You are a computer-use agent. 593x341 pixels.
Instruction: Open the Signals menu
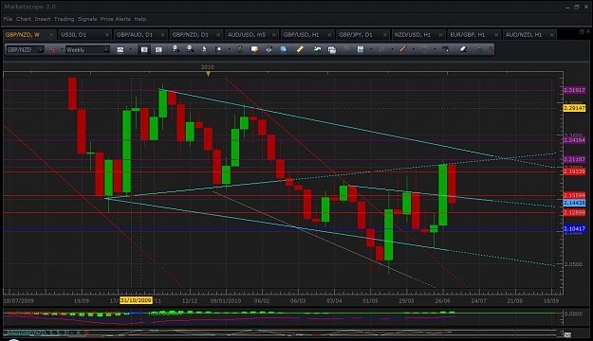pos(87,19)
